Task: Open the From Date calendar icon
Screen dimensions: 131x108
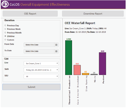Action: pos(56,45)
